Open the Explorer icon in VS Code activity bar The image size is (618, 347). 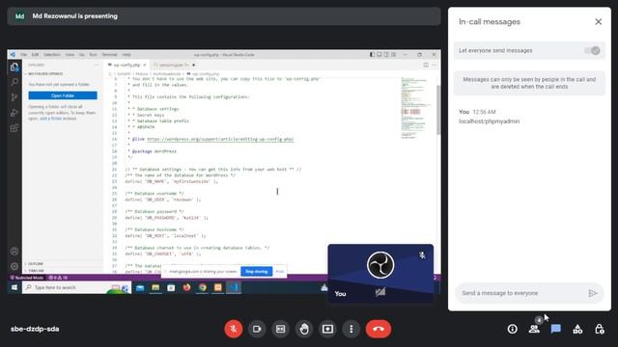click(14, 67)
